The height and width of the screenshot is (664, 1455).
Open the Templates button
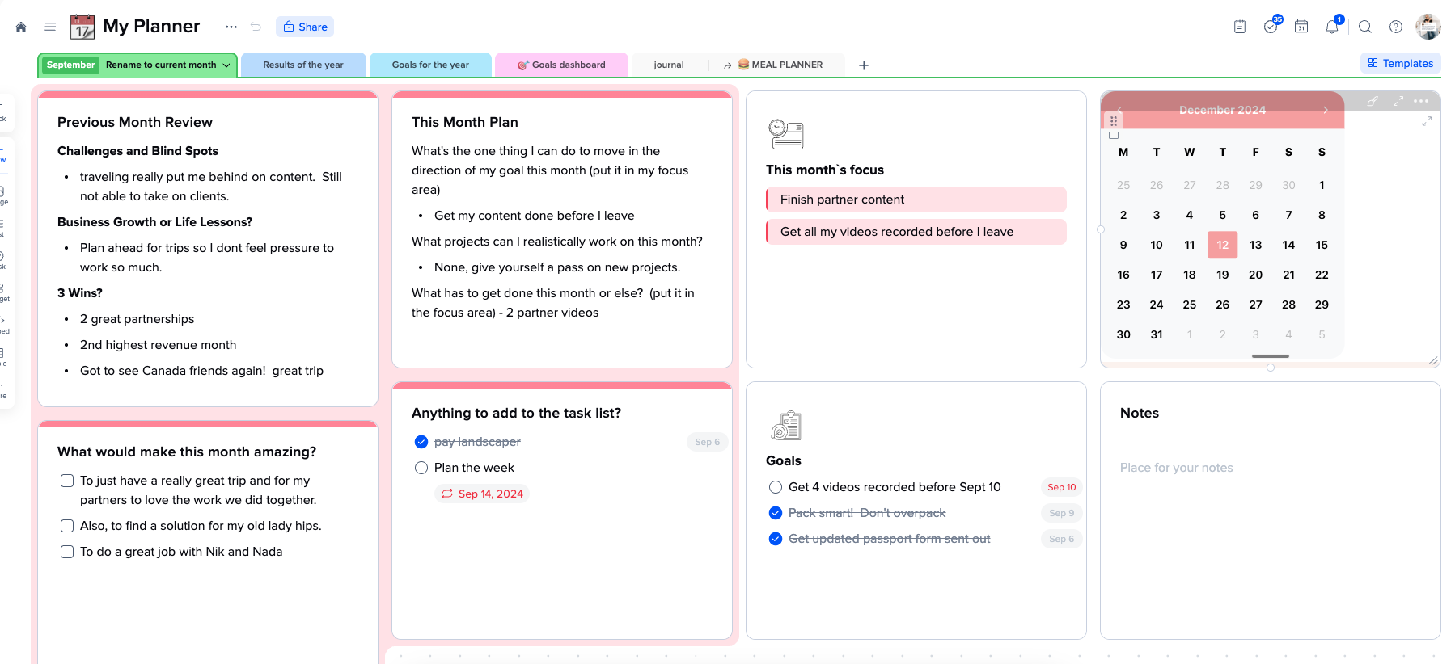pos(1400,63)
